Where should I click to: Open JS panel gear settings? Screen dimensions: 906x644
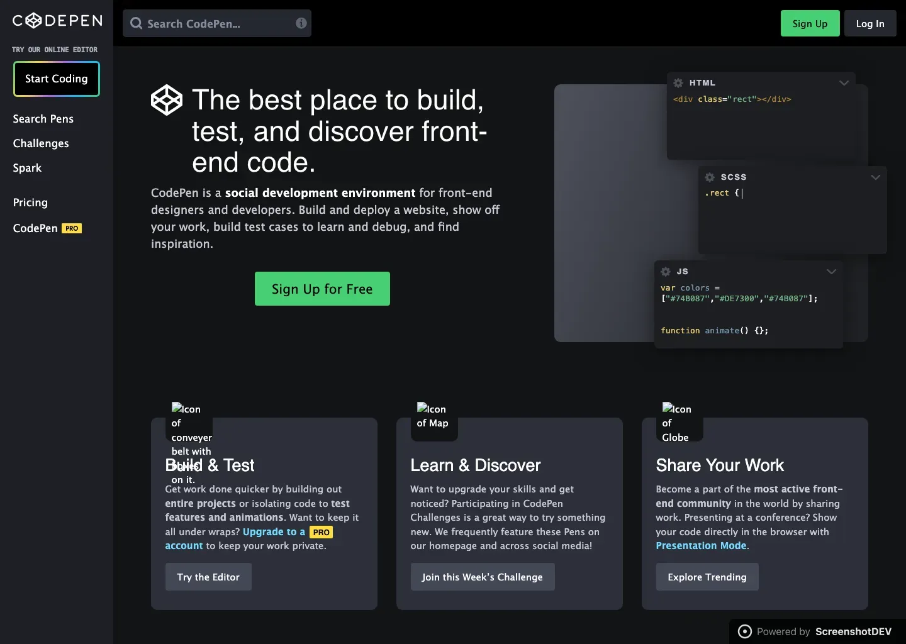click(666, 272)
